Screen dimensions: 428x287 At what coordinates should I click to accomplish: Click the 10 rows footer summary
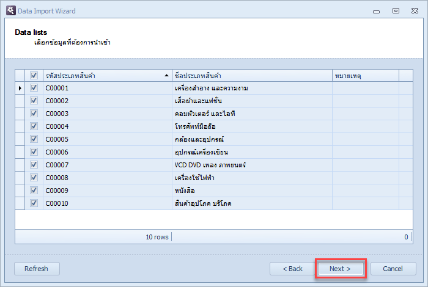click(157, 237)
